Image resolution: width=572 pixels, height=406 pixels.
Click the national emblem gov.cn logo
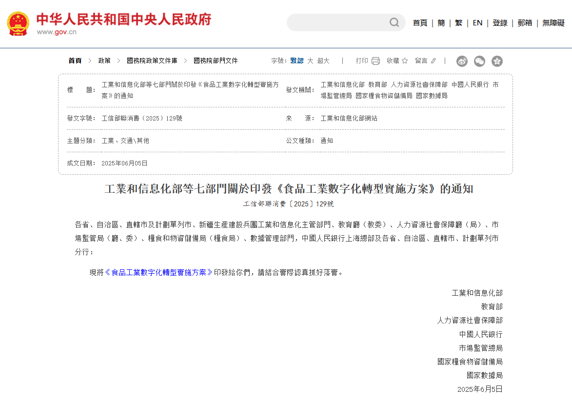pos(18,22)
